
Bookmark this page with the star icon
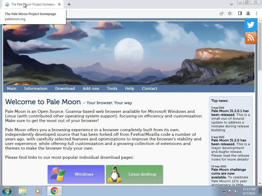(x=230, y=13)
